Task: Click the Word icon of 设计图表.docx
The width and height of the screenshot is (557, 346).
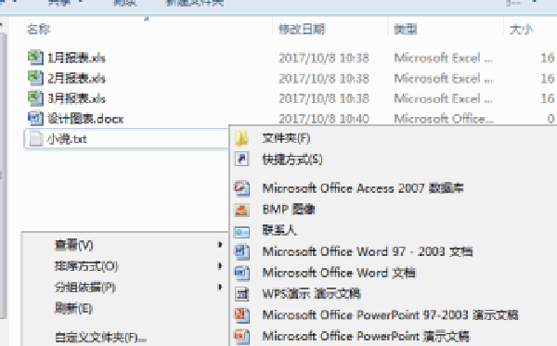Action: (x=35, y=118)
